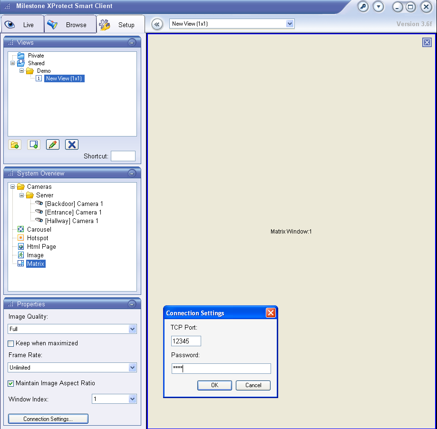Screen dimensions: 437x429
Task: Click the Connection Settings... button
Action: tap(48, 419)
